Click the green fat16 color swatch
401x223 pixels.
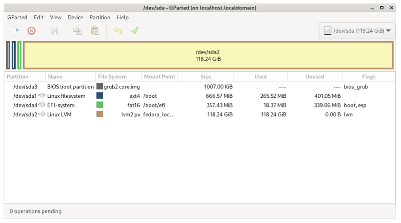click(x=99, y=105)
